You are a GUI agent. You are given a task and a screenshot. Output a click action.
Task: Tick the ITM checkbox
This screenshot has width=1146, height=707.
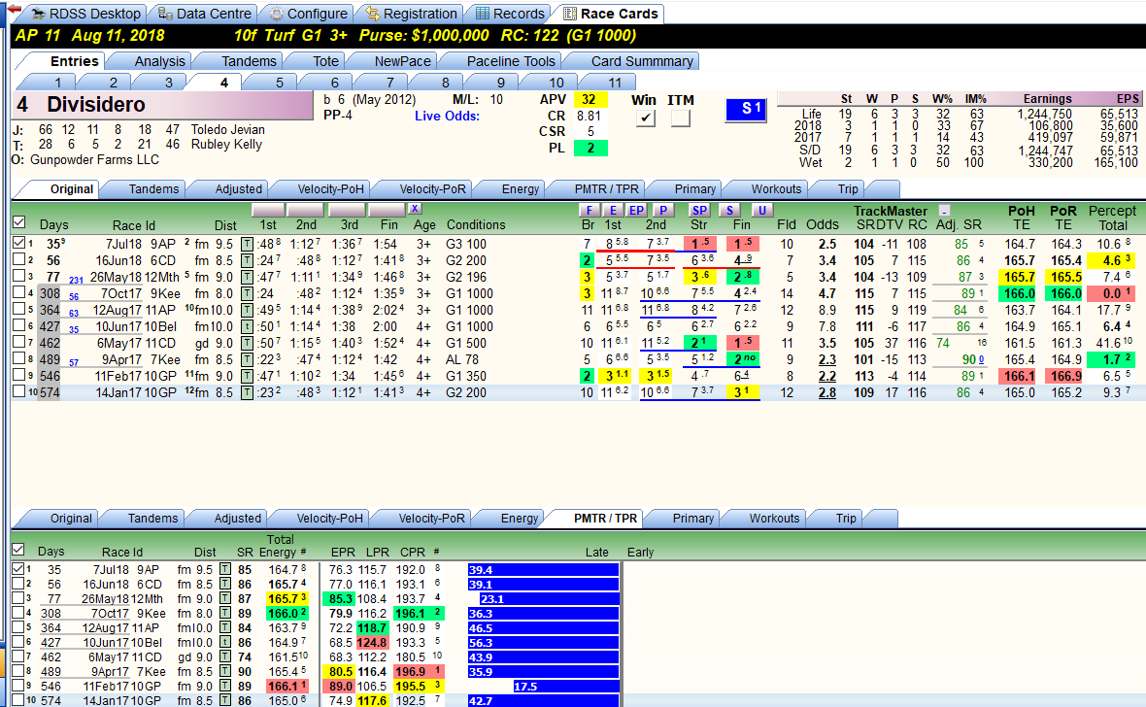pyautogui.click(x=681, y=118)
